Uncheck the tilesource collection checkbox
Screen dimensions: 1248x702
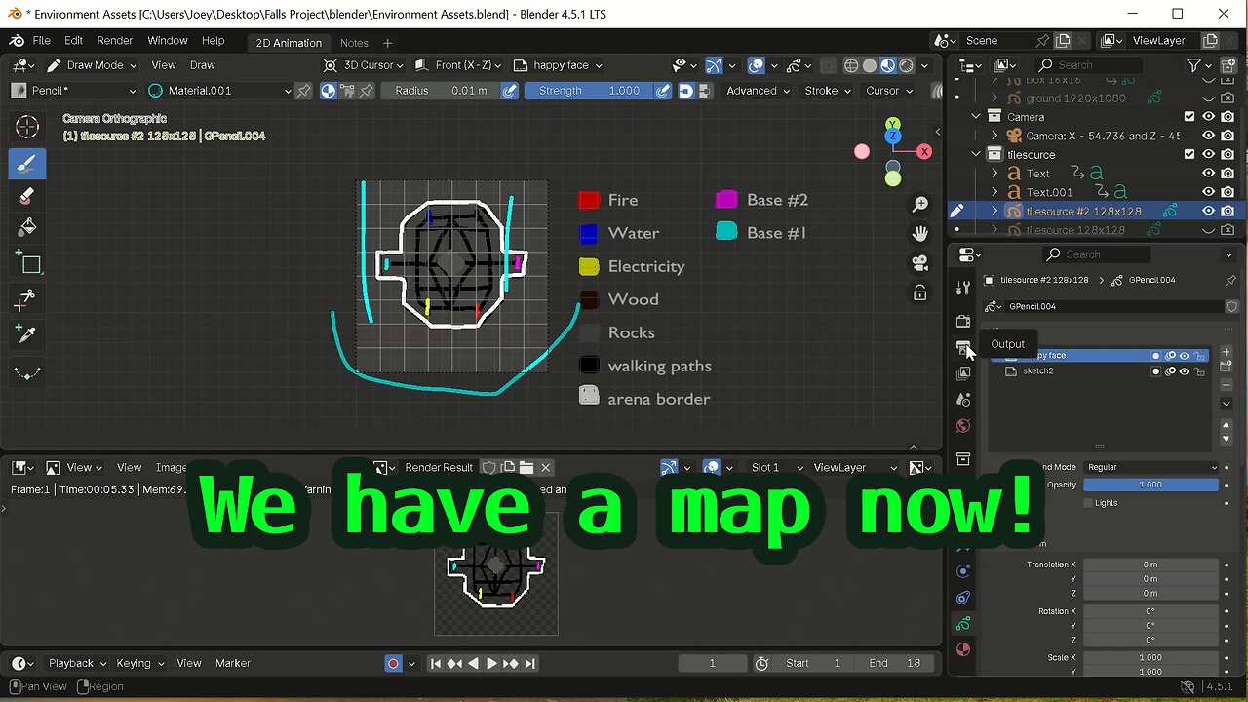click(1189, 154)
